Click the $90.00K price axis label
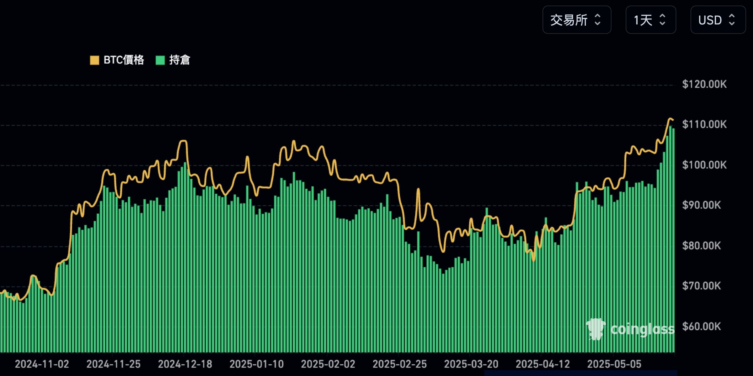This screenshot has height=376, width=753. 702,205
